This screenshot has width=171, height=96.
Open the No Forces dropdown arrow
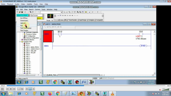point(43,15)
